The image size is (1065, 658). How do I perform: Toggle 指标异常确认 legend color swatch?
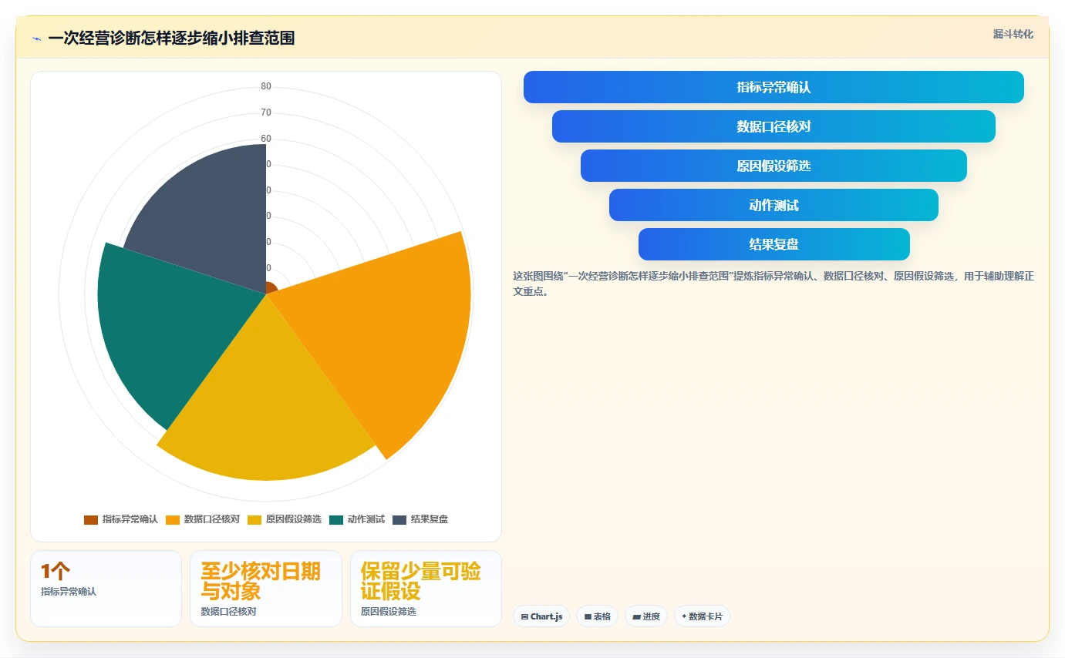pyautogui.click(x=91, y=519)
